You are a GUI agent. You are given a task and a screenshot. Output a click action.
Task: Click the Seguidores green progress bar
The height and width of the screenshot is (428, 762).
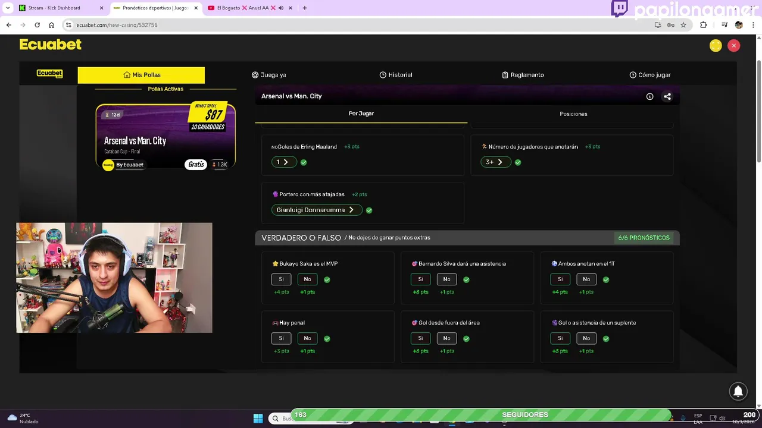point(482,415)
